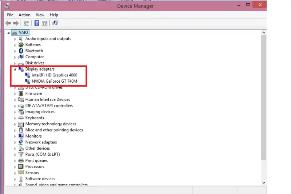The image size is (291, 194).
Task: Select Memory technology devices row
Action: point(51,124)
